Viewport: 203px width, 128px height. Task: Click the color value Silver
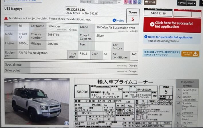100,36
